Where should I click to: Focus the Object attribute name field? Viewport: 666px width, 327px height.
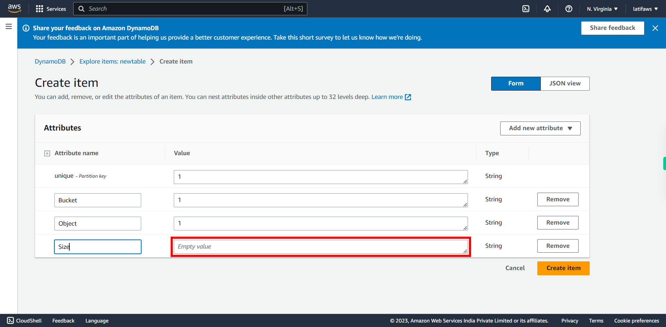[98, 224]
